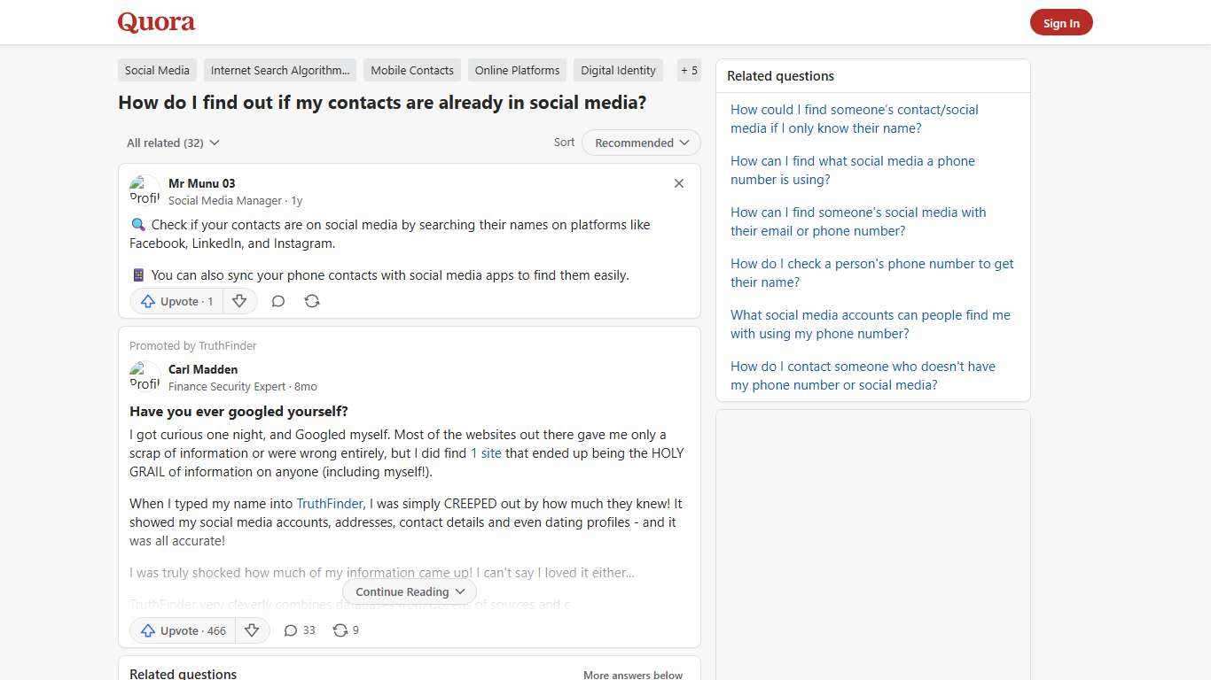Click the repost icon showing 9 shares
The image size is (1211, 680).
tap(345, 630)
